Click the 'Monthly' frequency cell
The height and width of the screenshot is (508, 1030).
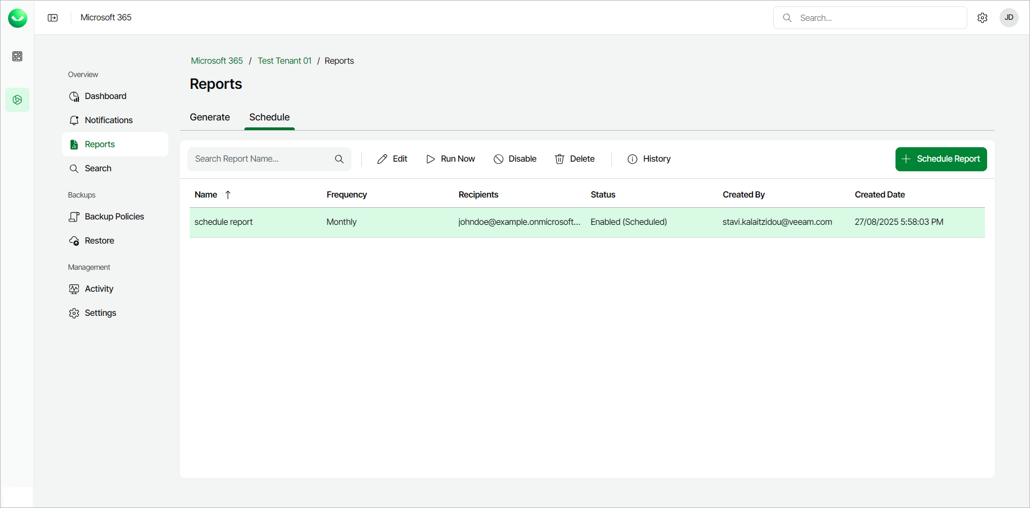(341, 222)
